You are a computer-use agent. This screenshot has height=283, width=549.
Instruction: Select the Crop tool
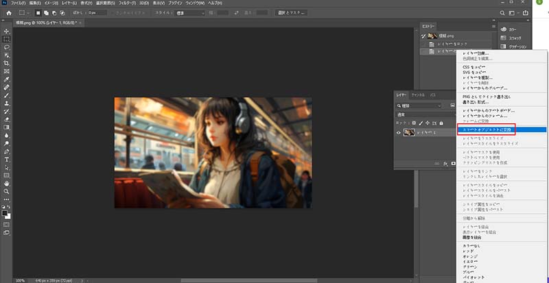point(6,63)
